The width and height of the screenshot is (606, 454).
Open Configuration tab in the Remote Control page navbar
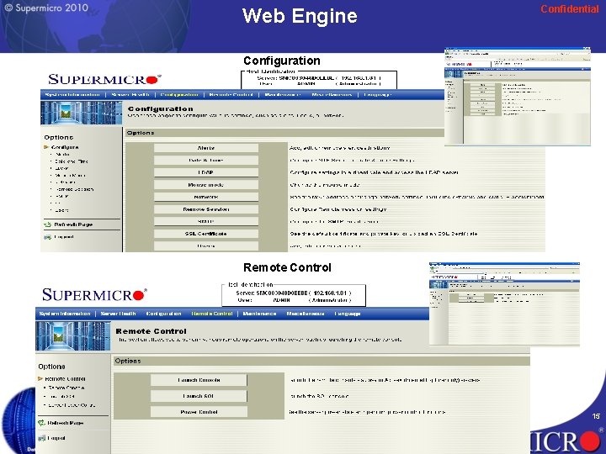[163, 314]
